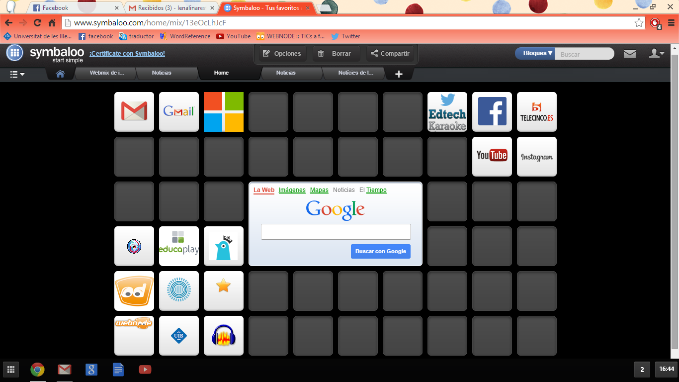Click the Buscar con Google button
679x382 pixels.
click(380, 251)
